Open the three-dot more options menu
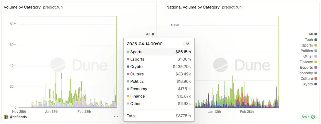Image resolution: width=321 pixels, height=124 pixels. coord(116,117)
